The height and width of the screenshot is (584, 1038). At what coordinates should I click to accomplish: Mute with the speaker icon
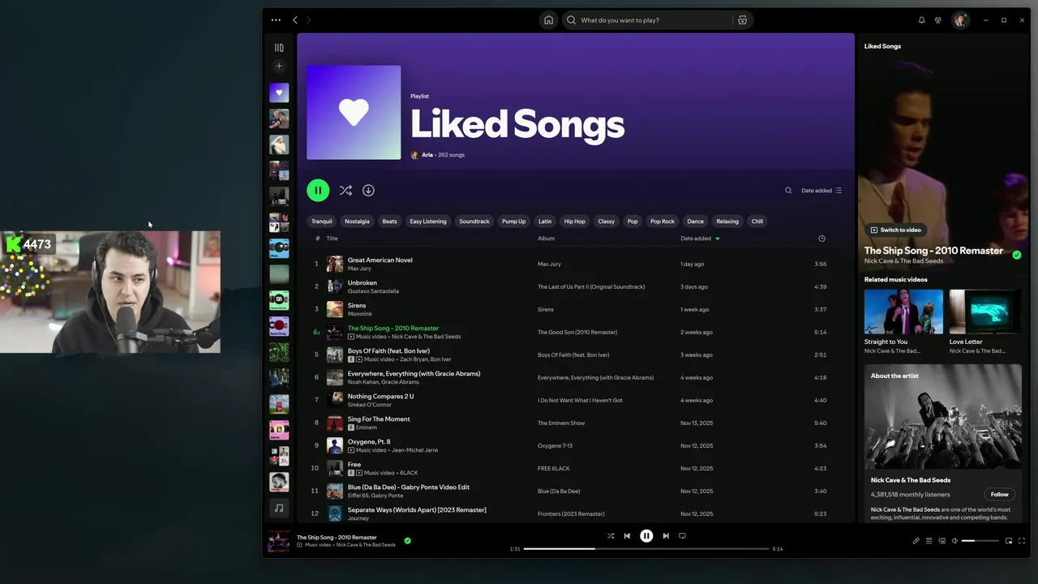954,541
